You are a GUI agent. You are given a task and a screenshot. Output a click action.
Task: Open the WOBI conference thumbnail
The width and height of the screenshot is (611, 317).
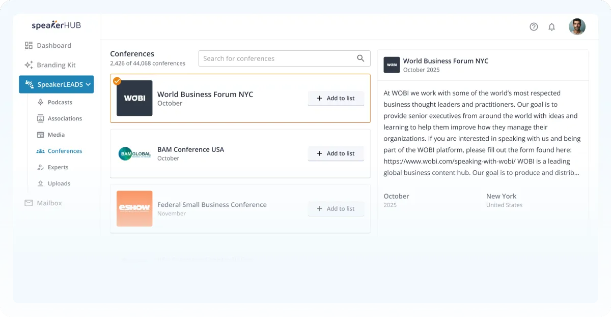pyautogui.click(x=134, y=98)
